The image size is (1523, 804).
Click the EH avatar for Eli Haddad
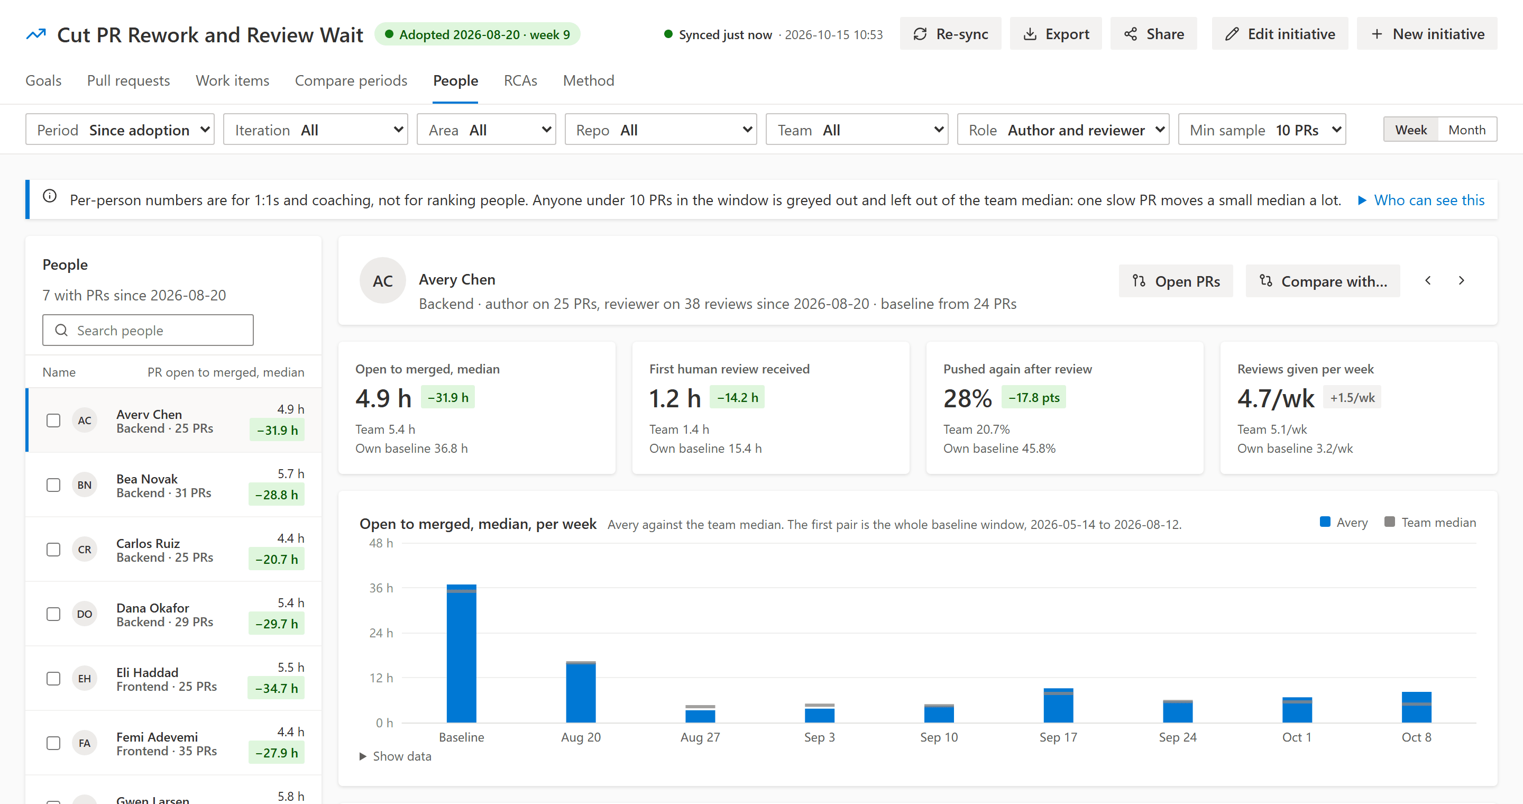pos(85,678)
